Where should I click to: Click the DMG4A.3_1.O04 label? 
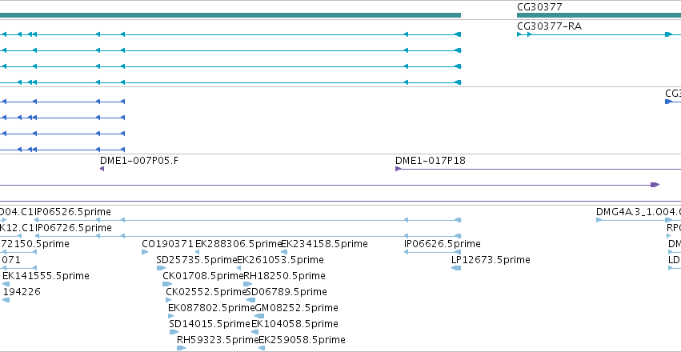pos(639,212)
